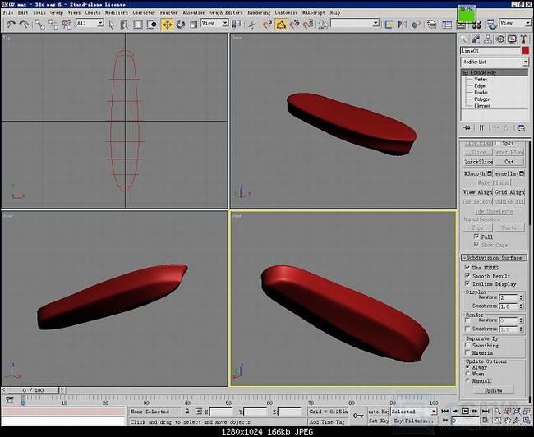Toggle the Window/Crossing selection icon
The height and width of the screenshot is (437, 534).
tap(151, 24)
